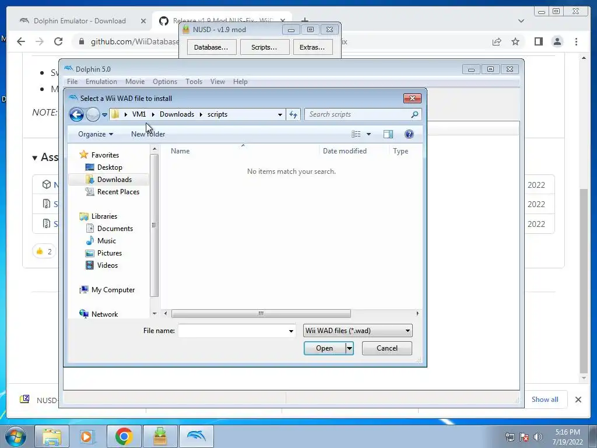597x448 pixels.
Task: Click the Search scripts field
Action: (x=358, y=114)
